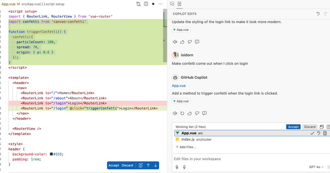Screen dimensions: 330x173
Task: Click 'Make confetti come out when I click on login'
Action: coord(210,64)
